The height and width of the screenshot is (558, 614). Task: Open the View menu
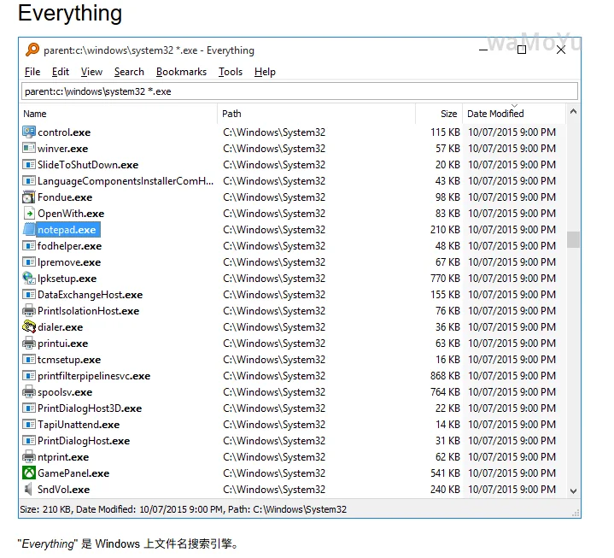(91, 72)
